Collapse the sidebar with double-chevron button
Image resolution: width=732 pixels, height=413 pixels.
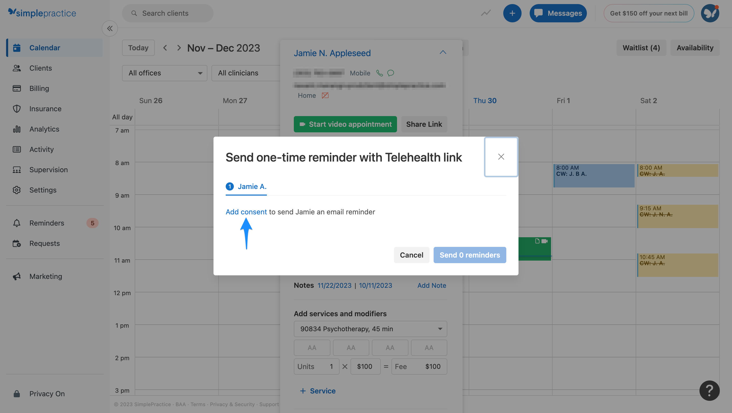[x=110, y=28]
